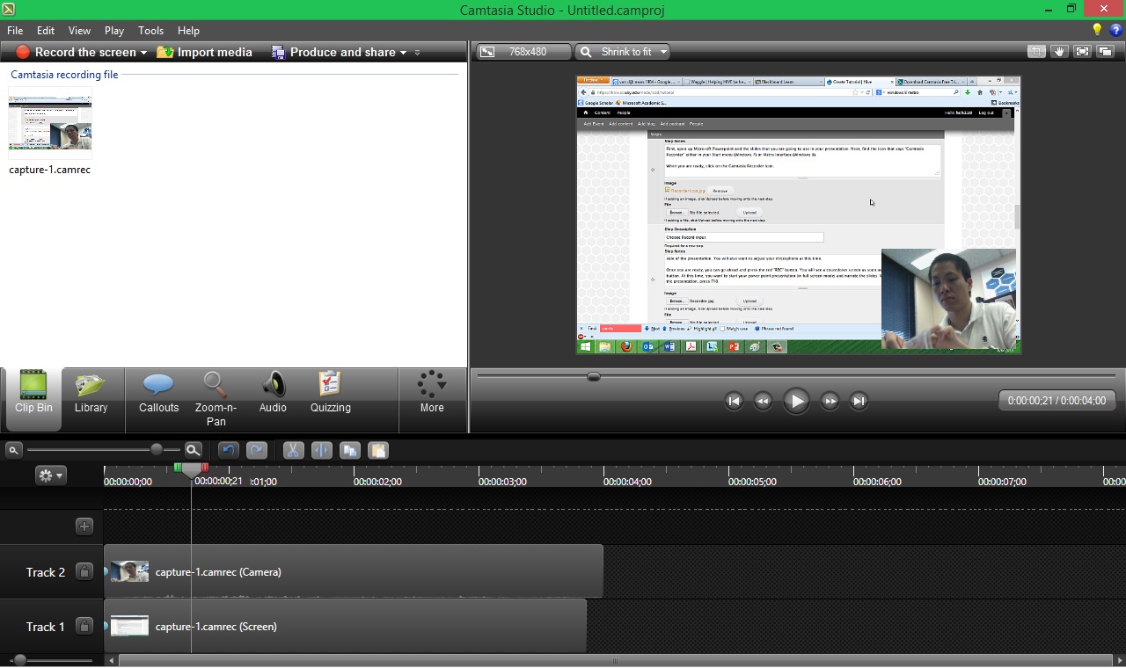The width and height of the screenshot is (1126, 668).
Task: Select capture-1.camrec (Screen) clip on Track 1
Action: pos(345,626)
